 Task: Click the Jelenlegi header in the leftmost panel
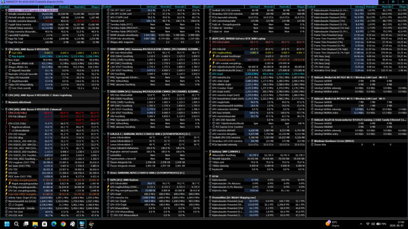[46, 7]
